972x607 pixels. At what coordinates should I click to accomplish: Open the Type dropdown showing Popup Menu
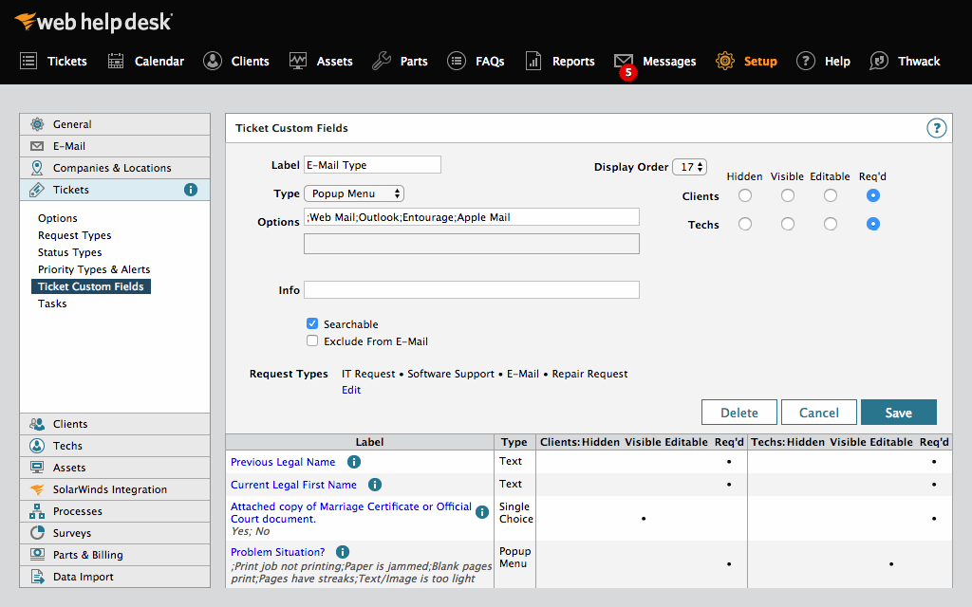tap(356, 193)
